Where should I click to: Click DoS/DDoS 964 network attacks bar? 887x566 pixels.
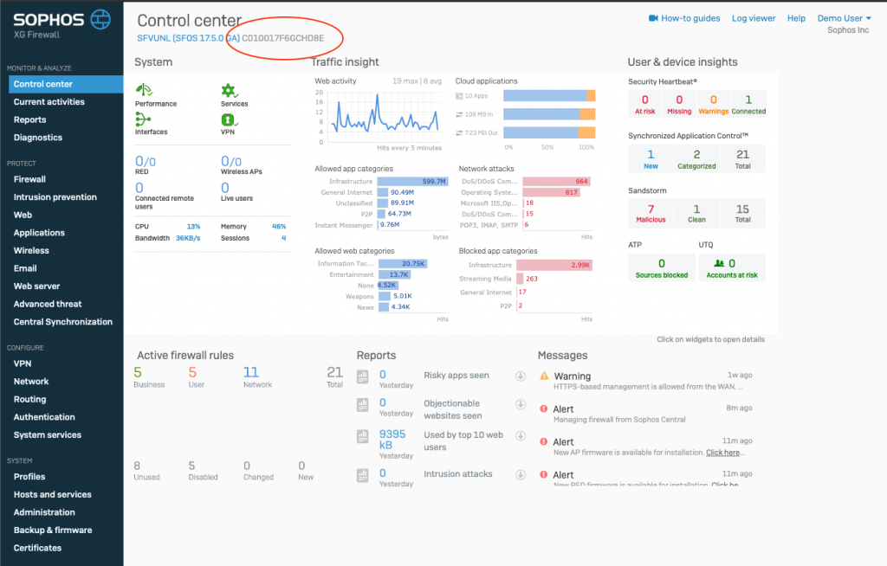pos(557,182)
